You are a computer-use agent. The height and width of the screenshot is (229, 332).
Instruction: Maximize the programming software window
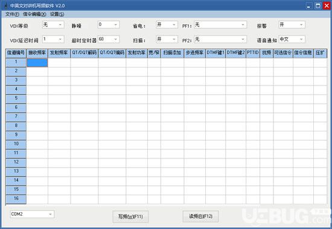pyautogui.click(x=318, y=5)
